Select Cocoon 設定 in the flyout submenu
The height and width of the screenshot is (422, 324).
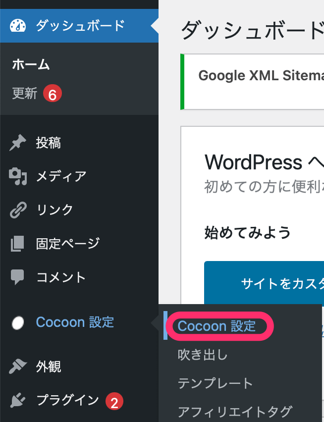pos(216,326)
